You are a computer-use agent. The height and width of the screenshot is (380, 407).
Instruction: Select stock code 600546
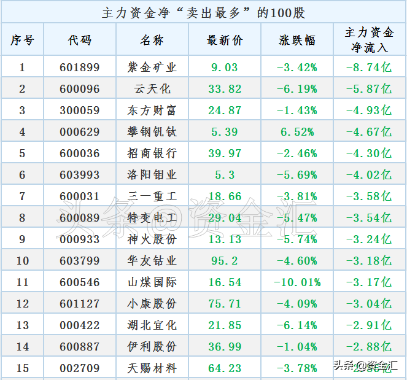click(80, 282)
